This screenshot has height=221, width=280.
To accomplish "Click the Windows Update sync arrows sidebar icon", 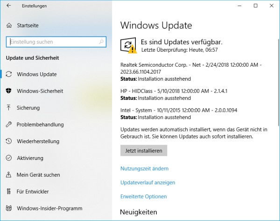I will coord(9,74).
